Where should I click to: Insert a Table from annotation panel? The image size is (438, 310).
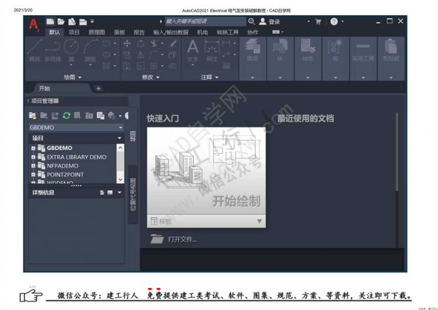pos(226,66)
